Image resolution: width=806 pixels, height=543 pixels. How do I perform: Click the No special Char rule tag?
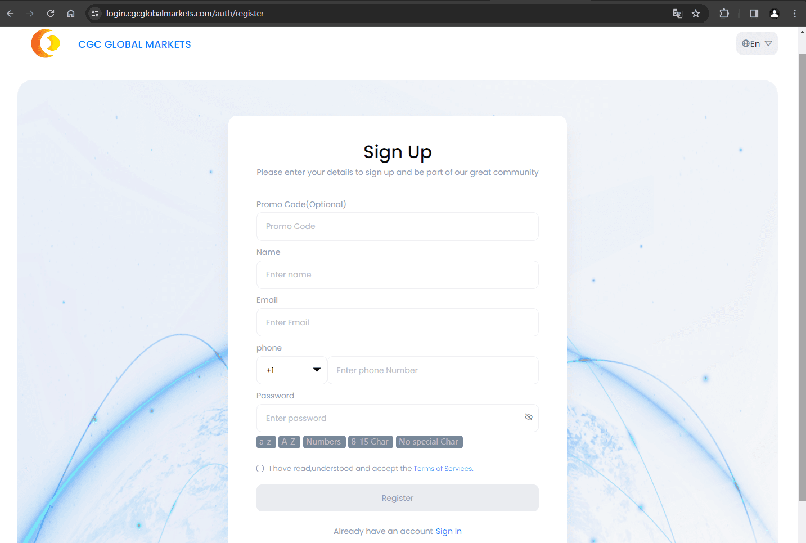[x=429, y=442]
